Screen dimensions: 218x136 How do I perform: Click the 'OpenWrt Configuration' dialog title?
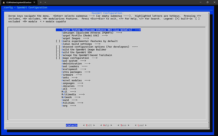click(107, 13)
